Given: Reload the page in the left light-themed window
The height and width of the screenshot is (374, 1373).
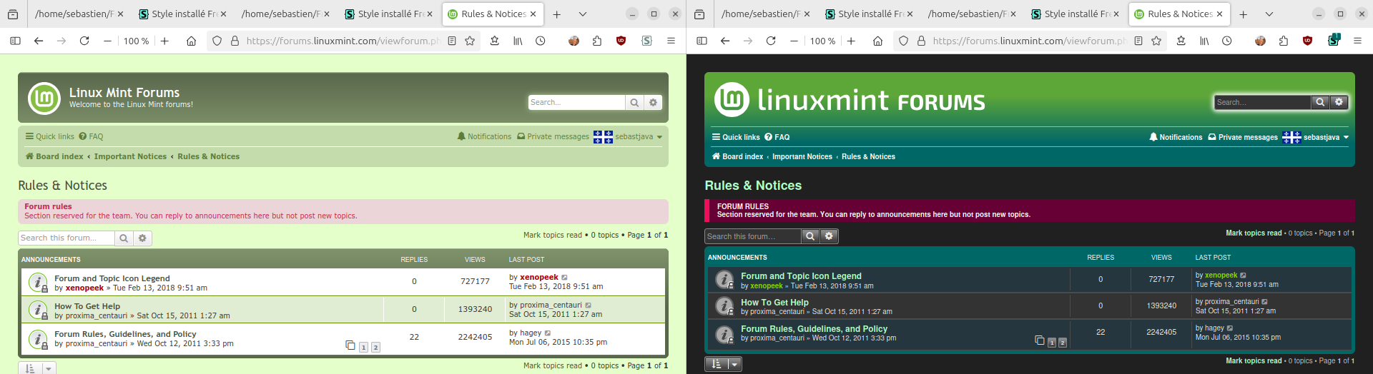Looking at the screenshot, I should [84, 41].
